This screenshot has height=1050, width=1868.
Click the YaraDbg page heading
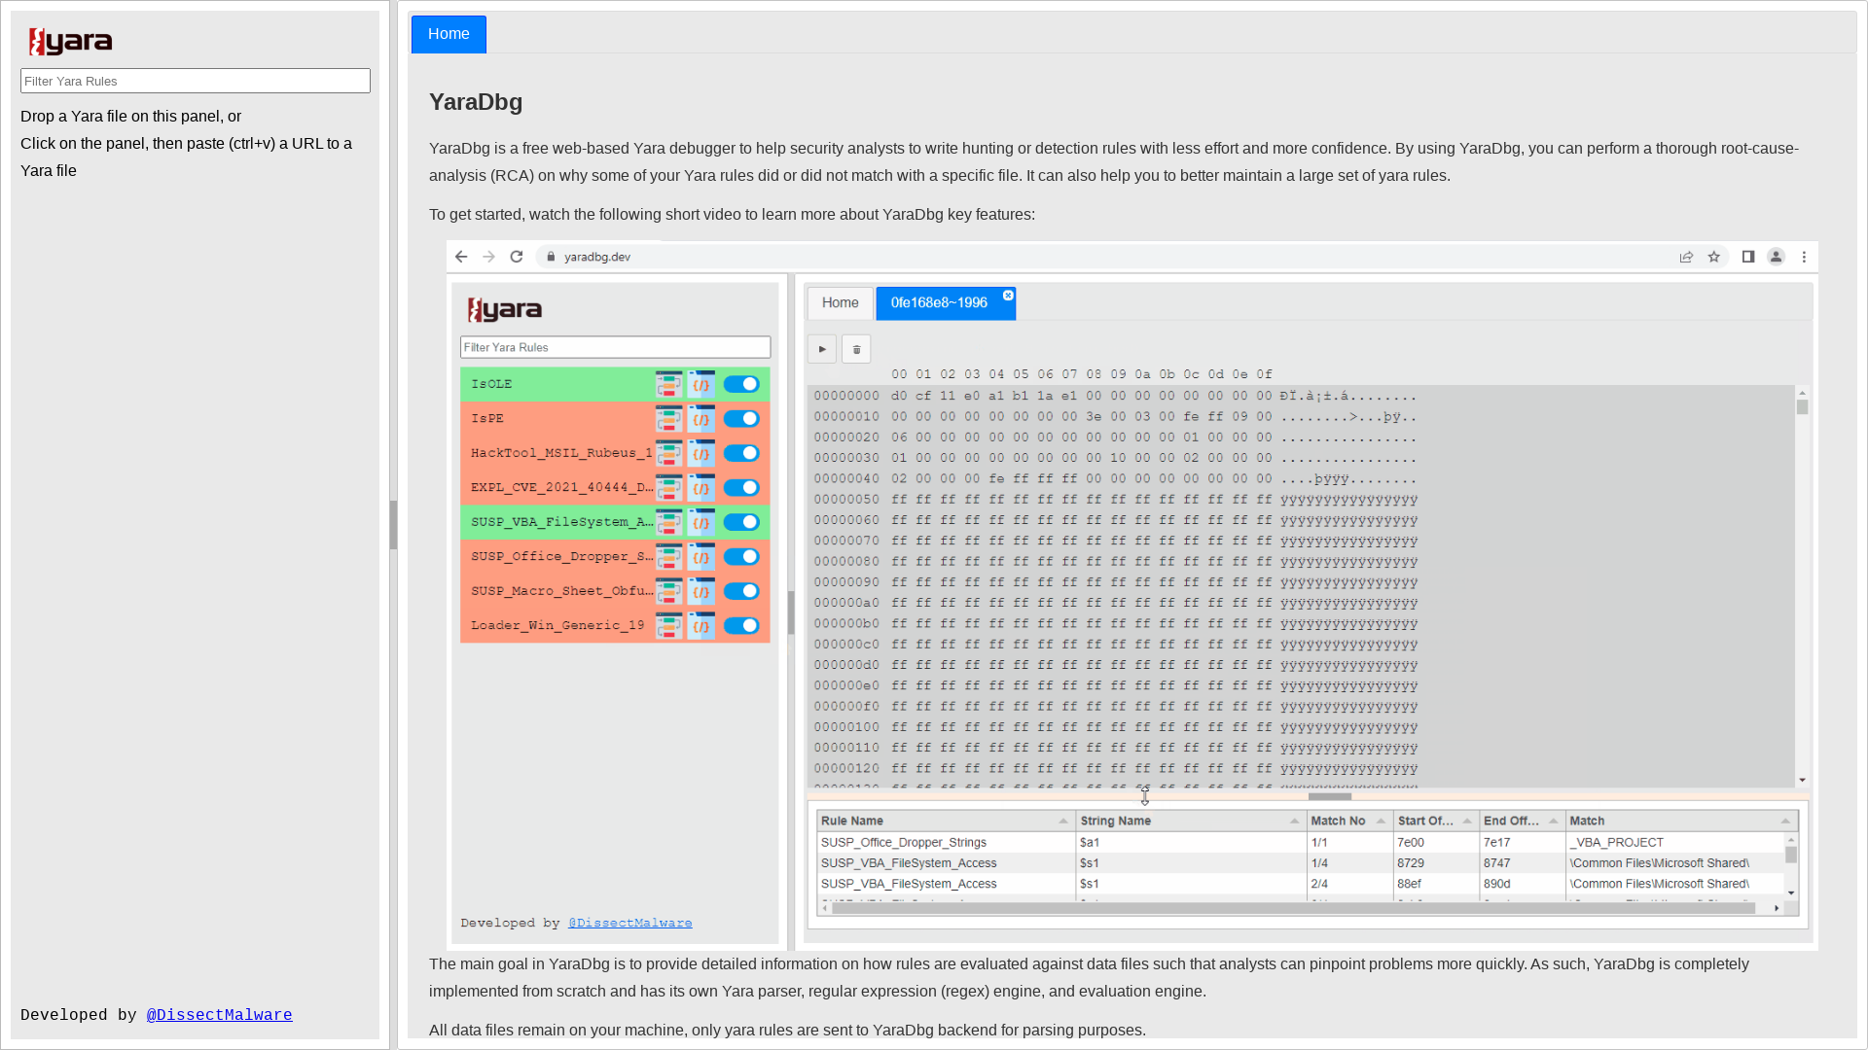coord(476,102)
